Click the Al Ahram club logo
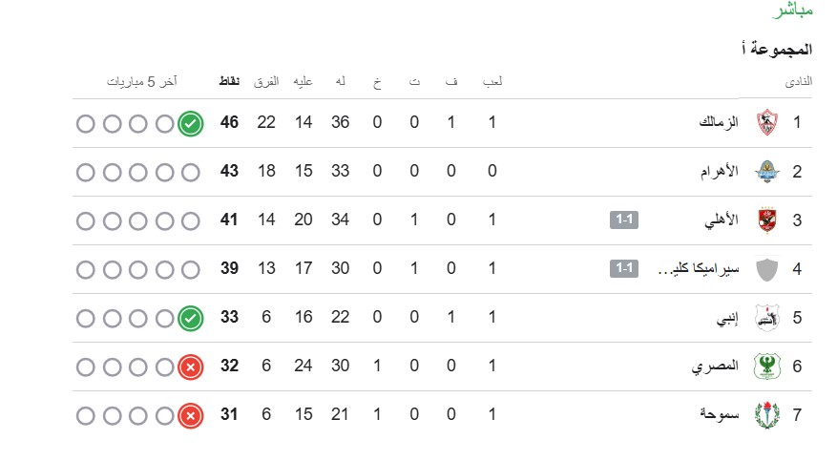The height and width of the screenshot is (461, 837). point(766,172)
